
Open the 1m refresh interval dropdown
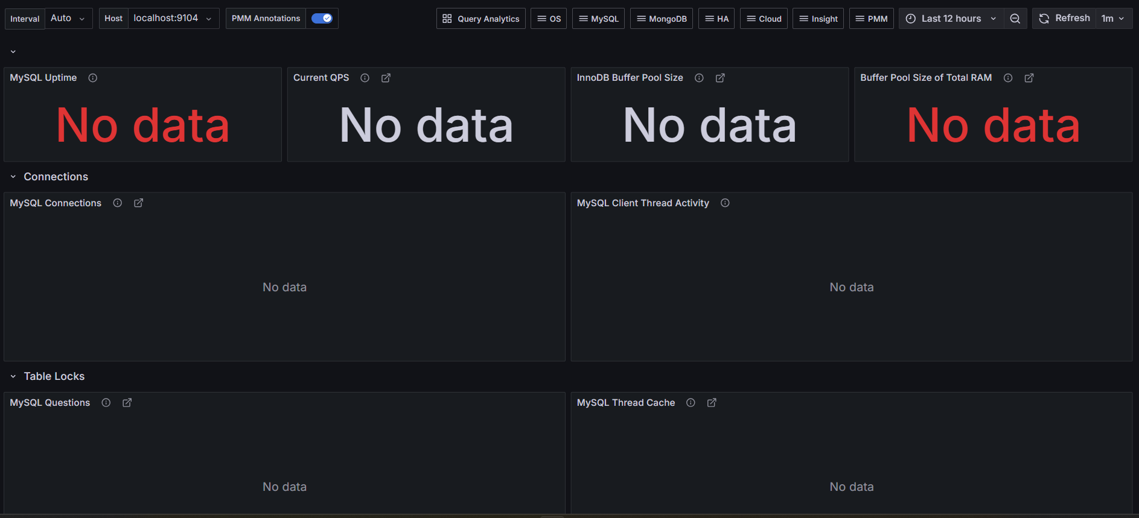pos(1114,19)
